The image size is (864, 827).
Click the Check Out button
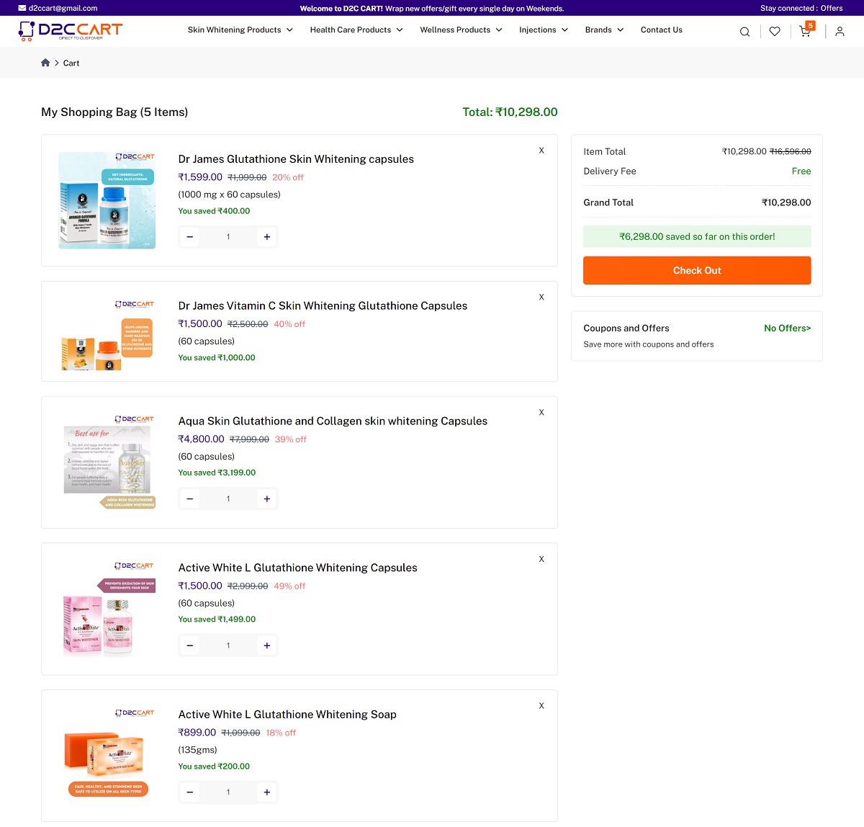[x=696, y=270]
